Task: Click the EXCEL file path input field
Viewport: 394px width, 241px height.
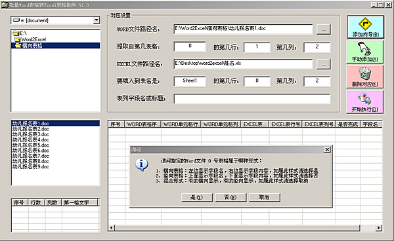Action: (x=243, y=64)
